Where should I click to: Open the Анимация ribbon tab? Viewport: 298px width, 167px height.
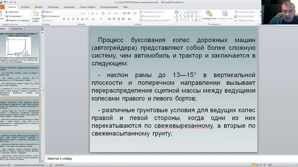point(69,7)
